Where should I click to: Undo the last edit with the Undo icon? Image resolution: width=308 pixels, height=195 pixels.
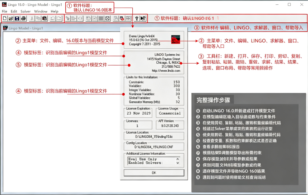click(52, 18)
